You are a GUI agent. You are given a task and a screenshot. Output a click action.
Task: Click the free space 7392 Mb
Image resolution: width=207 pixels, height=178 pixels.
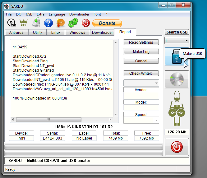(146, 138)
